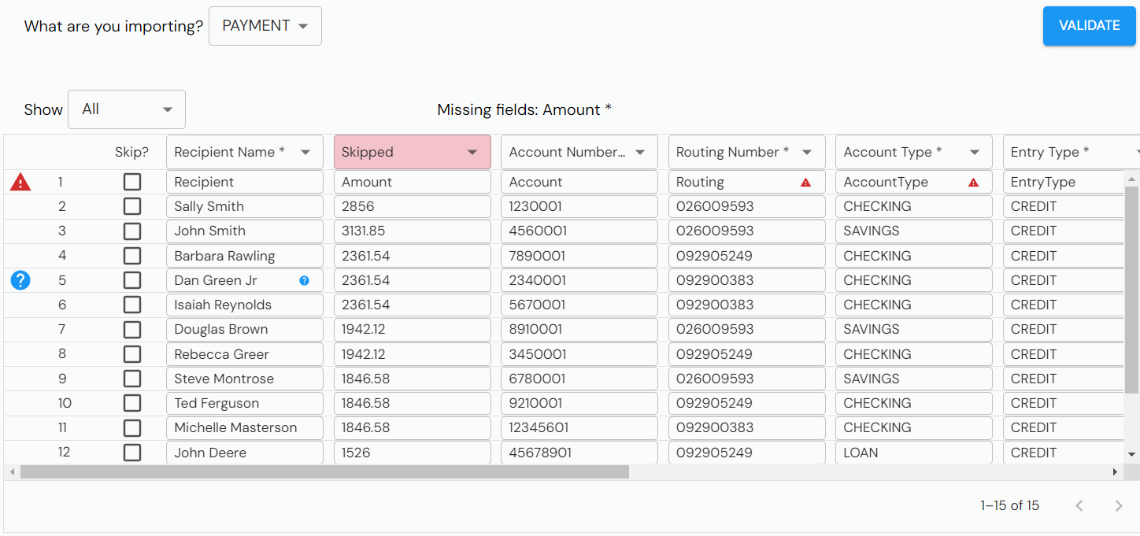
Task: Click the warning triangle in the AccountType cell
Action: click(x=973, y=183)
